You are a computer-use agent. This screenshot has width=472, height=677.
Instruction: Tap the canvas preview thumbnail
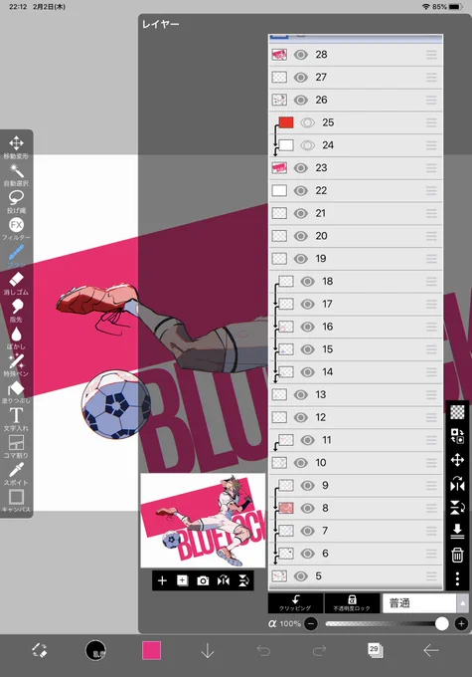pyautogui.click(x=203, y=521)
